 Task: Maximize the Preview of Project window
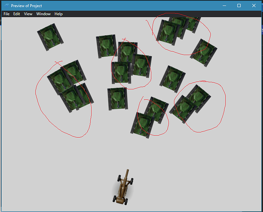pyautogui.click(x=239, y=6)
